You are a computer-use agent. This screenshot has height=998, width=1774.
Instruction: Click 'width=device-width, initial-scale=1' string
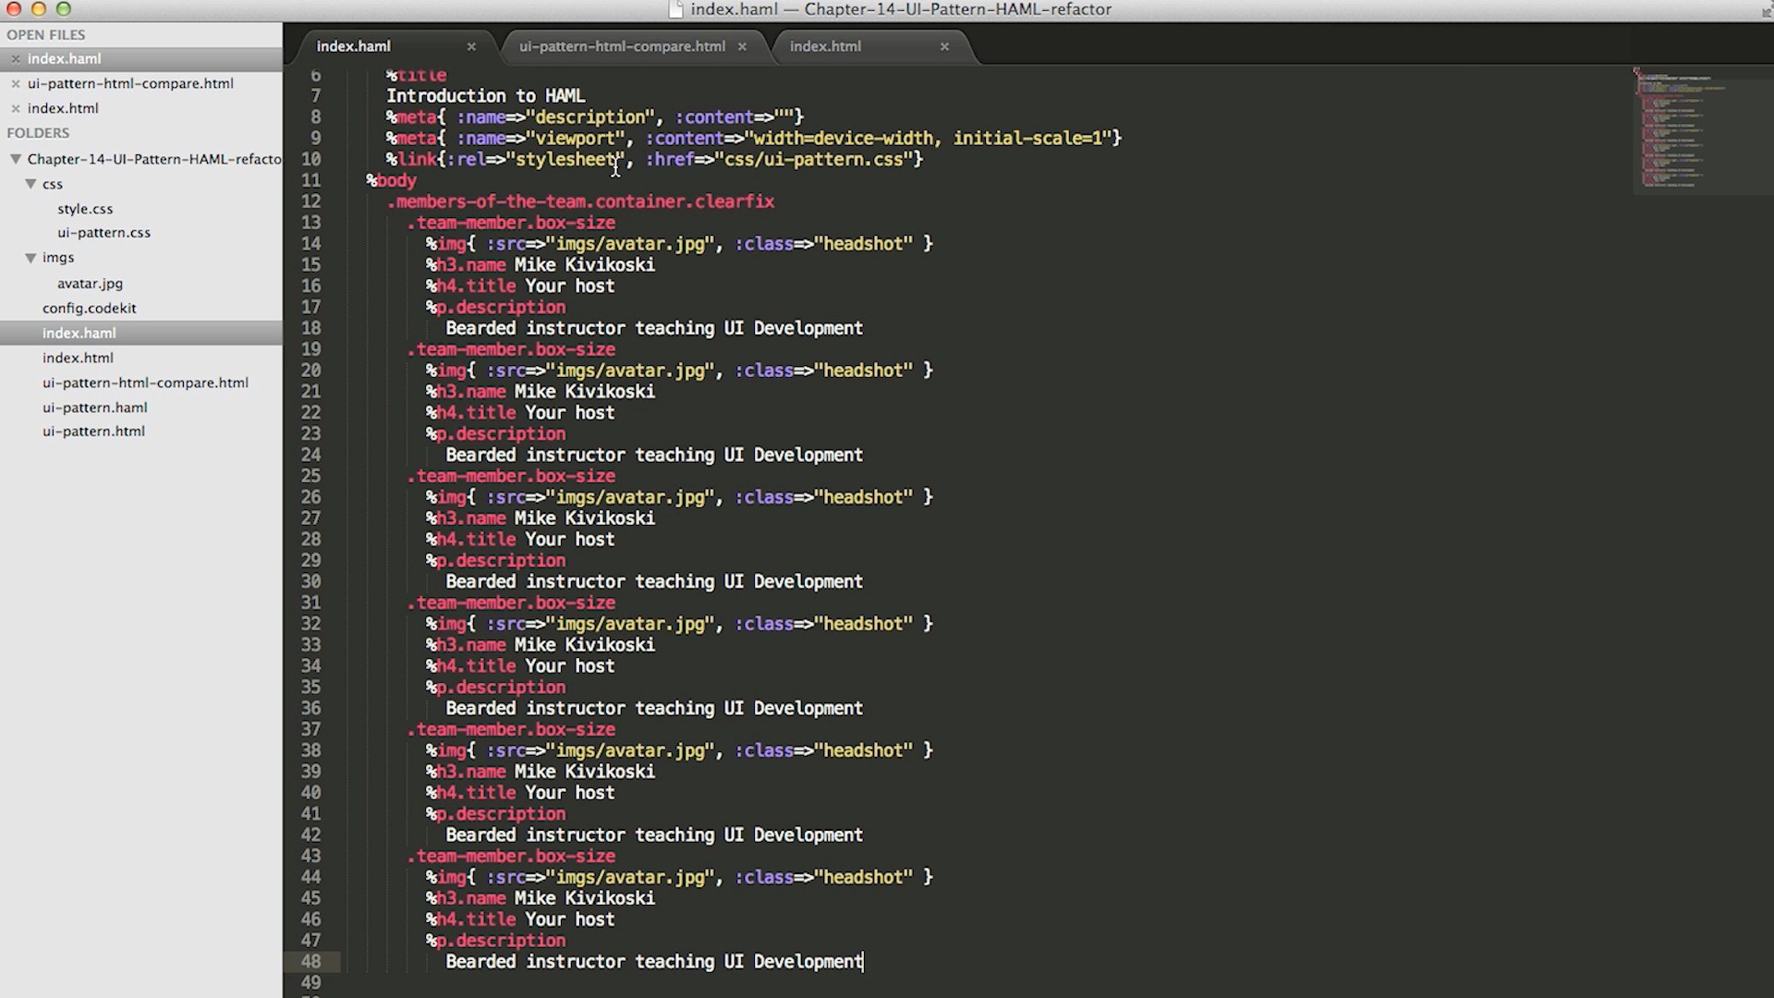[928, 139]
